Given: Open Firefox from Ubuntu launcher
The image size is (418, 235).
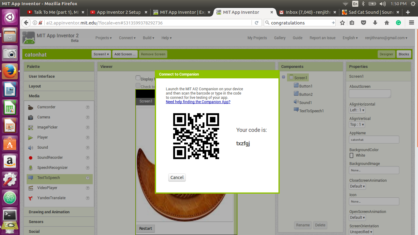Looking at the screenshot, I should (10, 71).
